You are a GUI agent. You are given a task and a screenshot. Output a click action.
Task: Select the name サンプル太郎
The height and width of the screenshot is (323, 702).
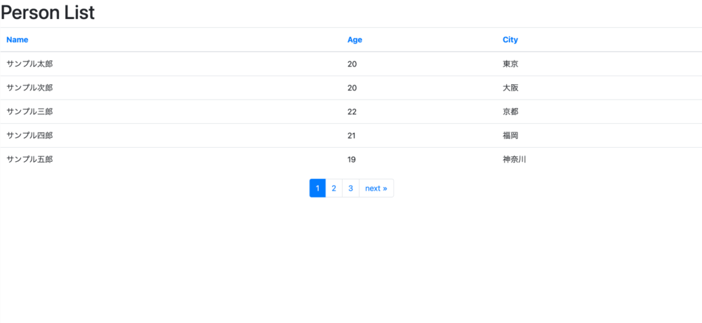(x=29, y=64)
